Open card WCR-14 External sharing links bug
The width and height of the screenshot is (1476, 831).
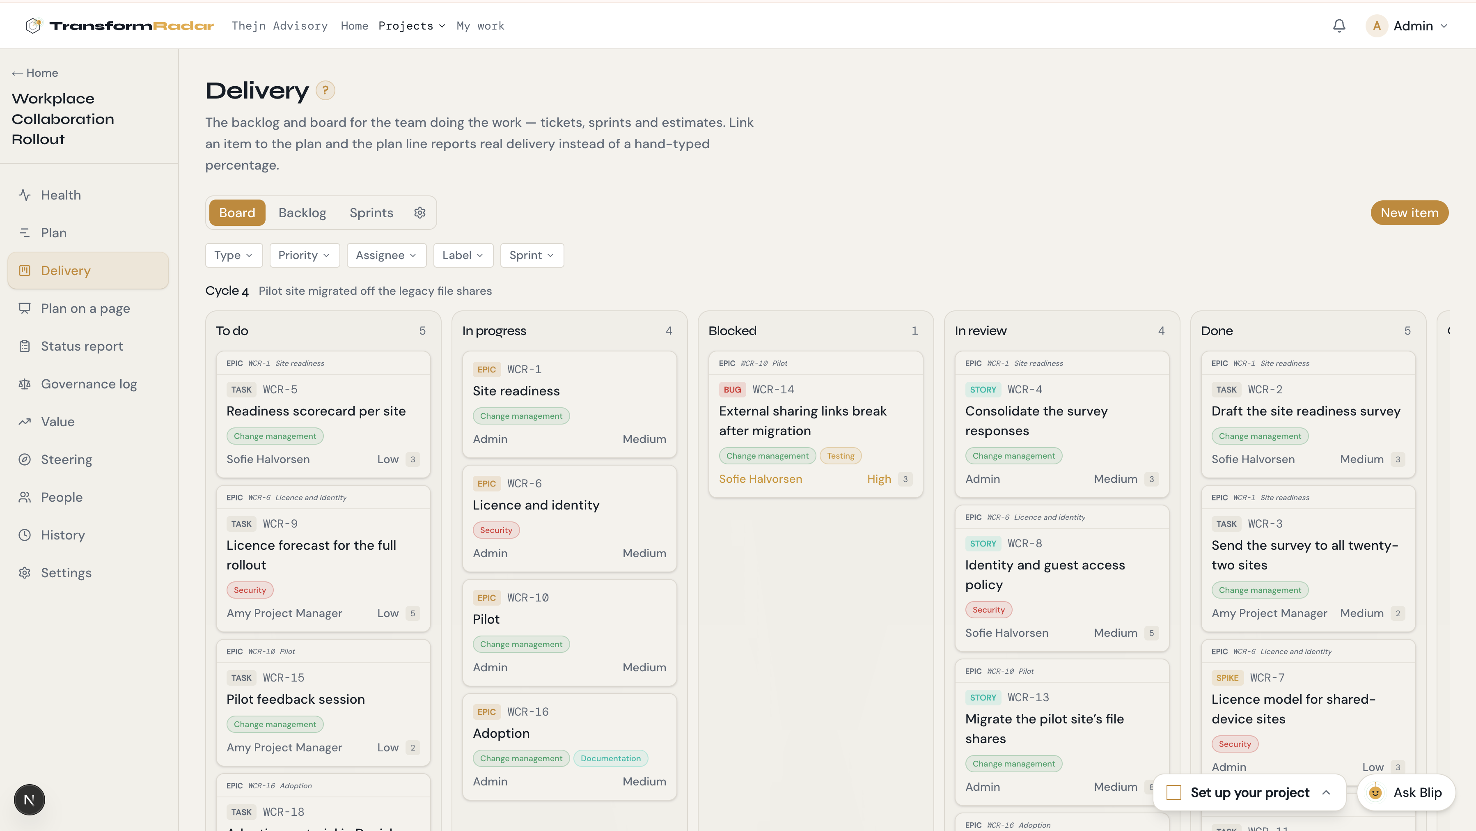[815, 425]
